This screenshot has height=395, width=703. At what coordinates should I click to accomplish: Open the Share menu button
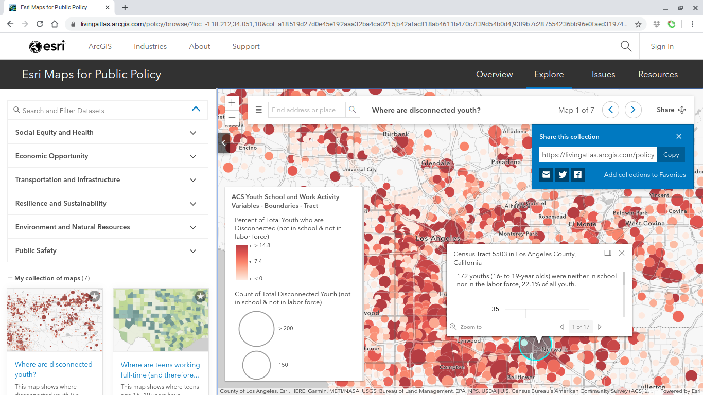pyautogui.click(x=671, y=110)
